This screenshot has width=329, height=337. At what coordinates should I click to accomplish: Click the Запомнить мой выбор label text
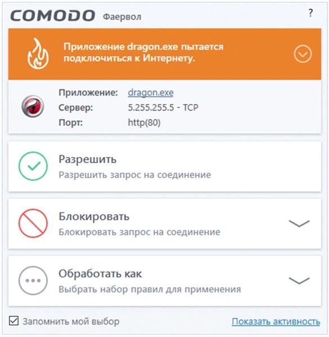point(71,321)
